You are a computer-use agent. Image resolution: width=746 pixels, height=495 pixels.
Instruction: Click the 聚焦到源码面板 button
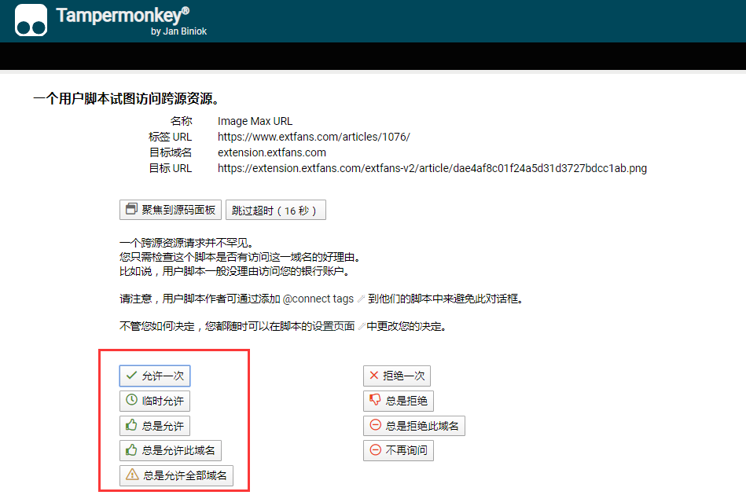pyautogui.click(x=171, y=210)
